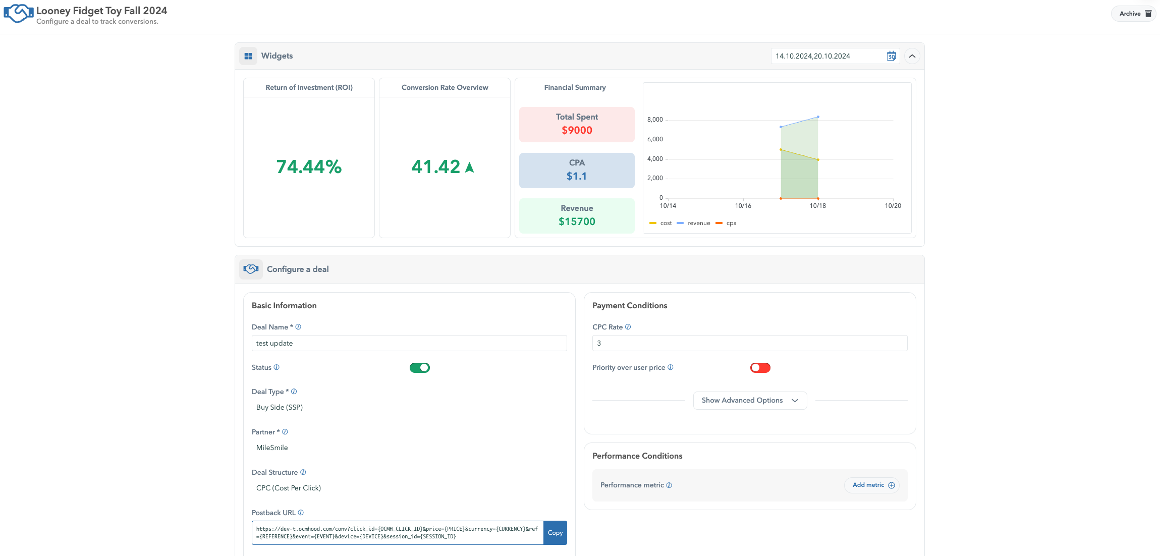The height and width of the screenshot is (556, 1160).
Task: Click the Widgets grid icon
Action: (248, 56)
